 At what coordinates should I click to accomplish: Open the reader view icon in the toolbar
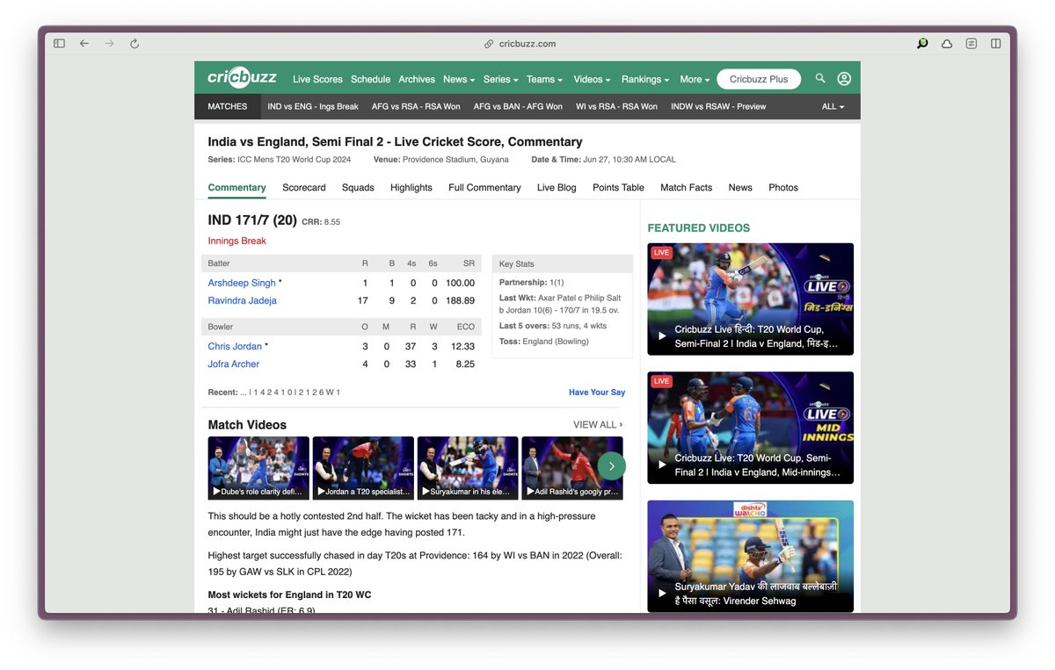971,43
